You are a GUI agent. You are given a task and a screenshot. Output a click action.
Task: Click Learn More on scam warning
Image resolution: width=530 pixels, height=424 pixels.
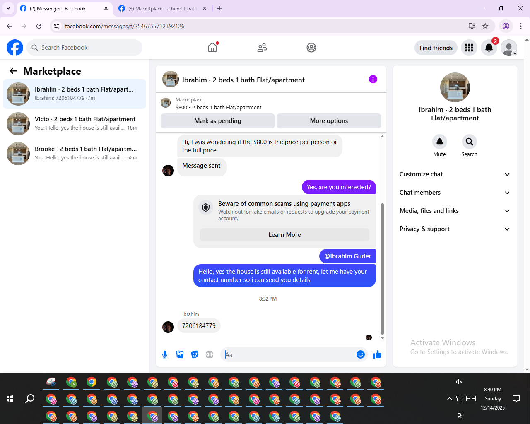pyautogui.click(x=284, y=235)
